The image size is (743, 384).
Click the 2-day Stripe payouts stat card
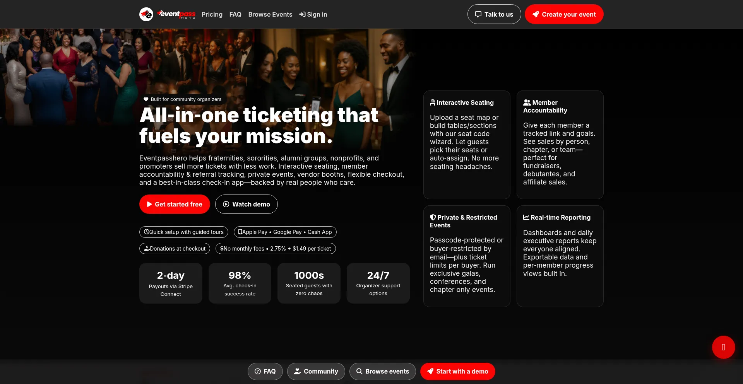pos(171,283)
